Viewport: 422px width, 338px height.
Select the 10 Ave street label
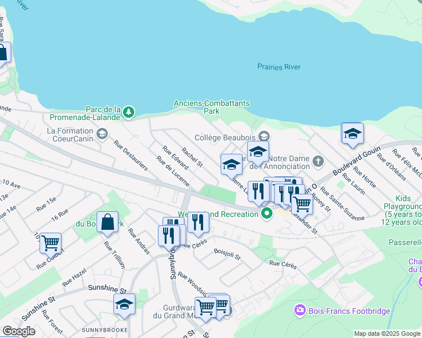coord(11,184)
